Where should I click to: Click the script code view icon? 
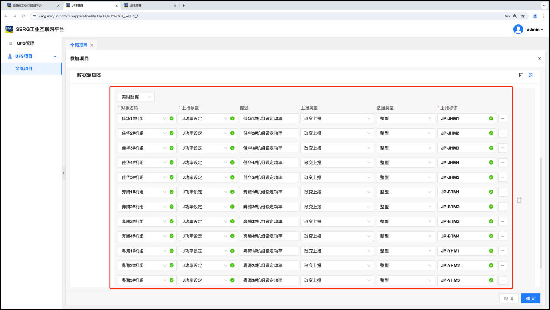(x=521, y=75)
